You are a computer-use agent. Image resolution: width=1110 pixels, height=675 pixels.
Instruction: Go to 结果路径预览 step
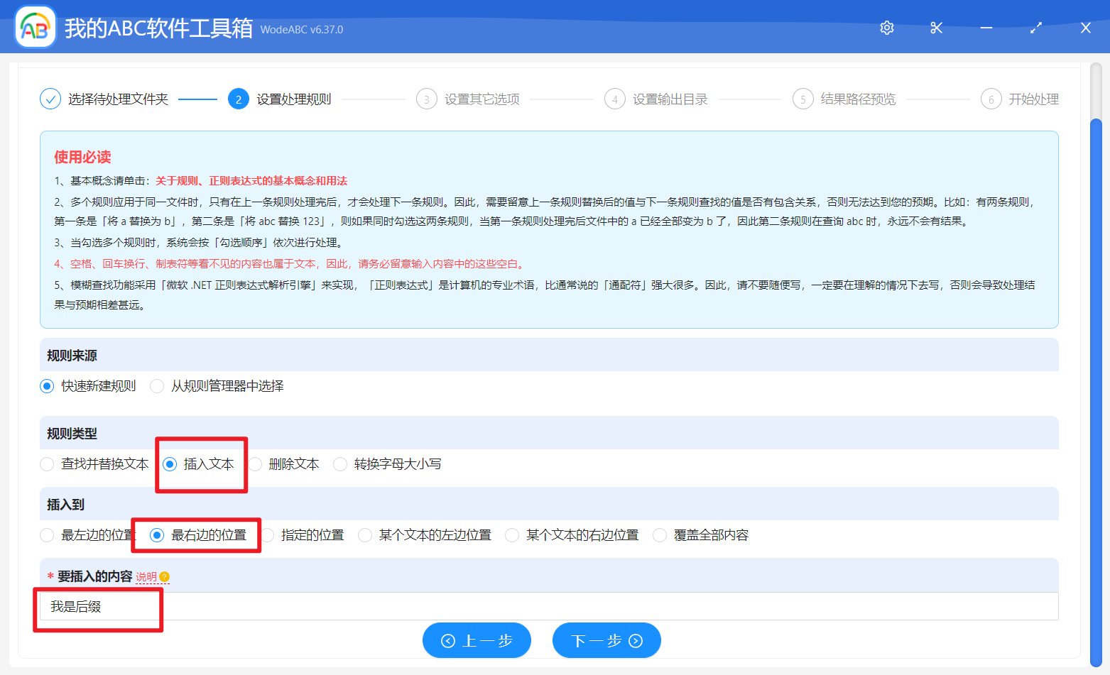tap(858, 99)
